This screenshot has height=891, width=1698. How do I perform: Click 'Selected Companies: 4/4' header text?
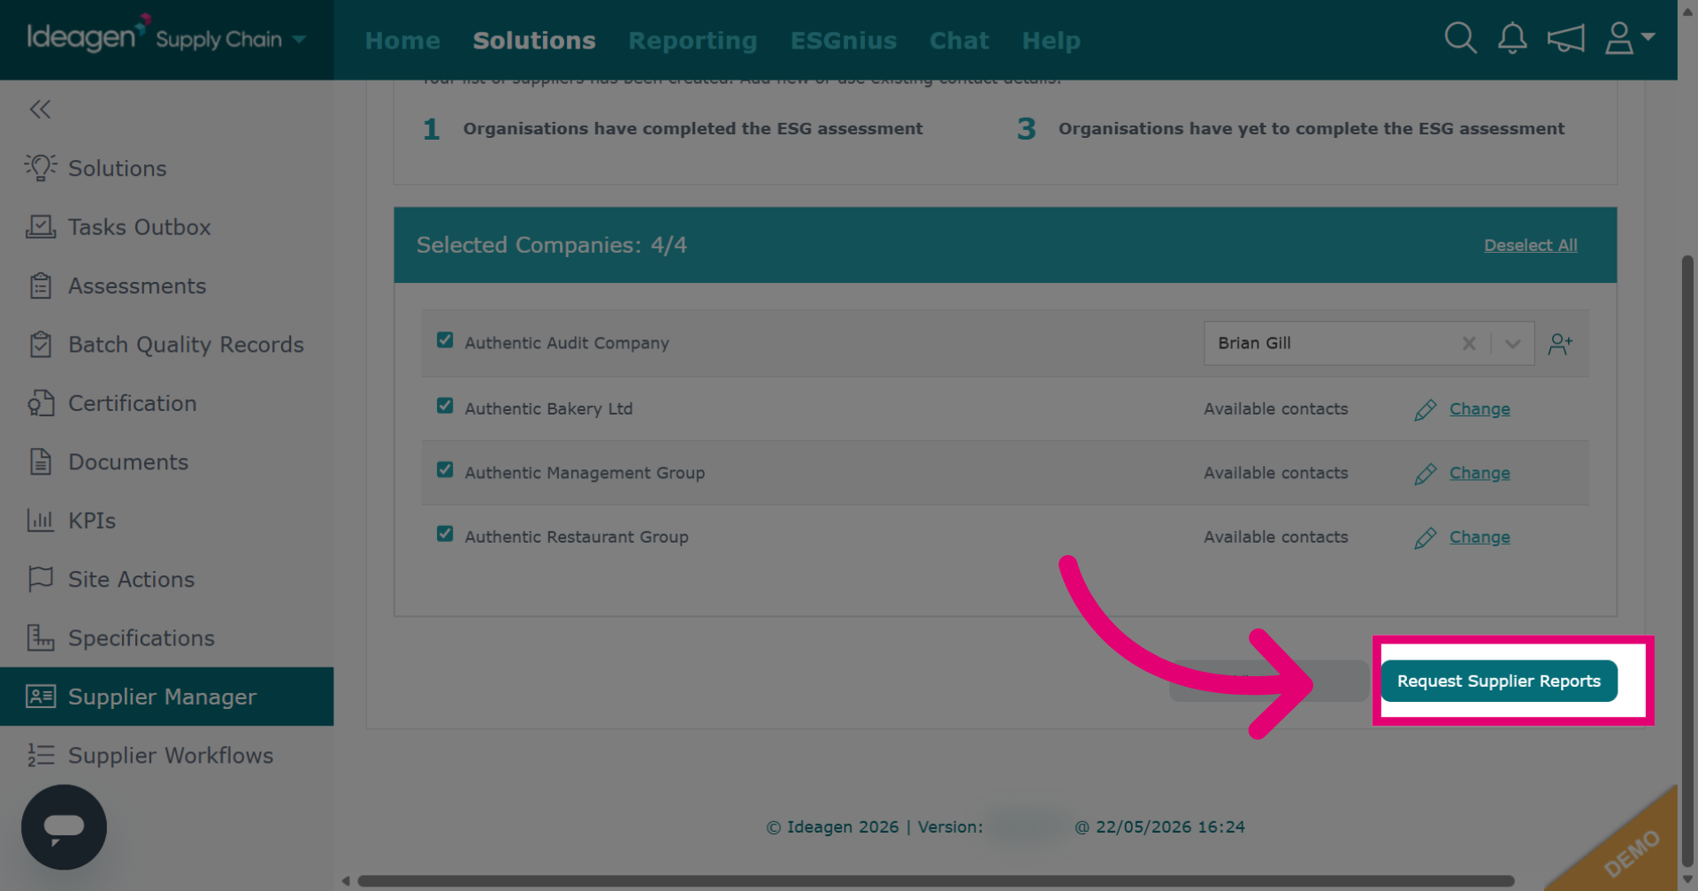[552, 245]
